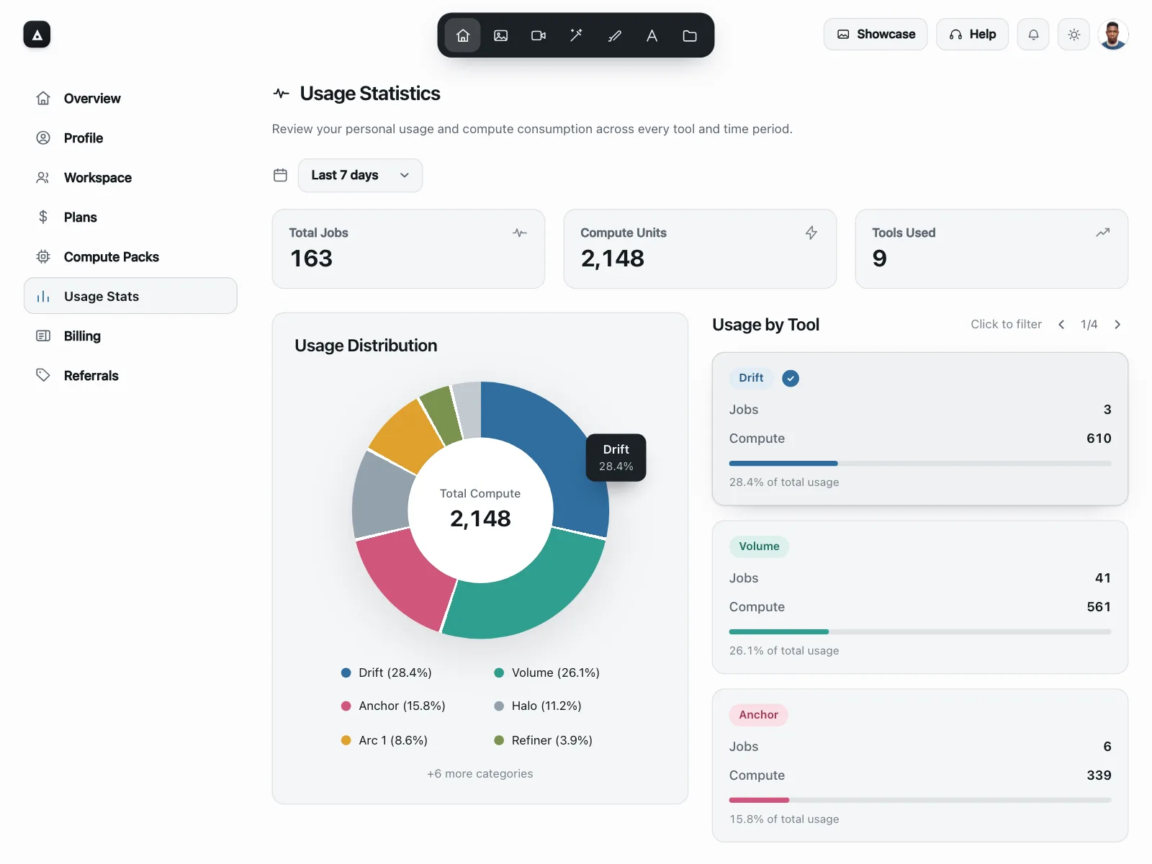Click the Refiner (3.9%) legend entry
Image resolution: width=1152 pixels, height=864 pixels.
(544, 740)
